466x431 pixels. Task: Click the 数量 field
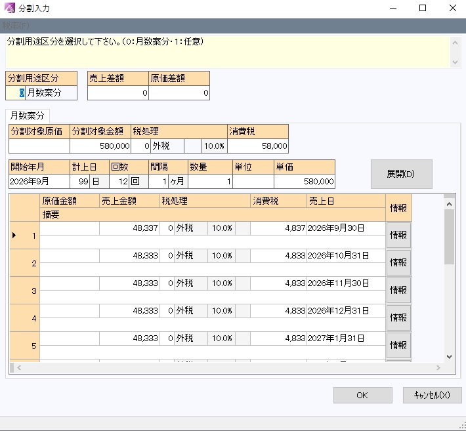tap(210, 181)
